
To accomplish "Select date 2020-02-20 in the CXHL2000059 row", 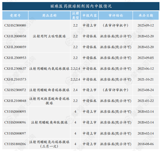I will [146, 47].
